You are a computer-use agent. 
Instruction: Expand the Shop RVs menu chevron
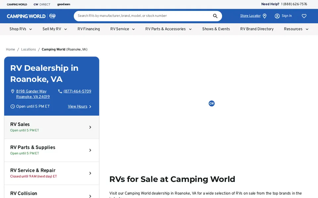pos(30,29)
